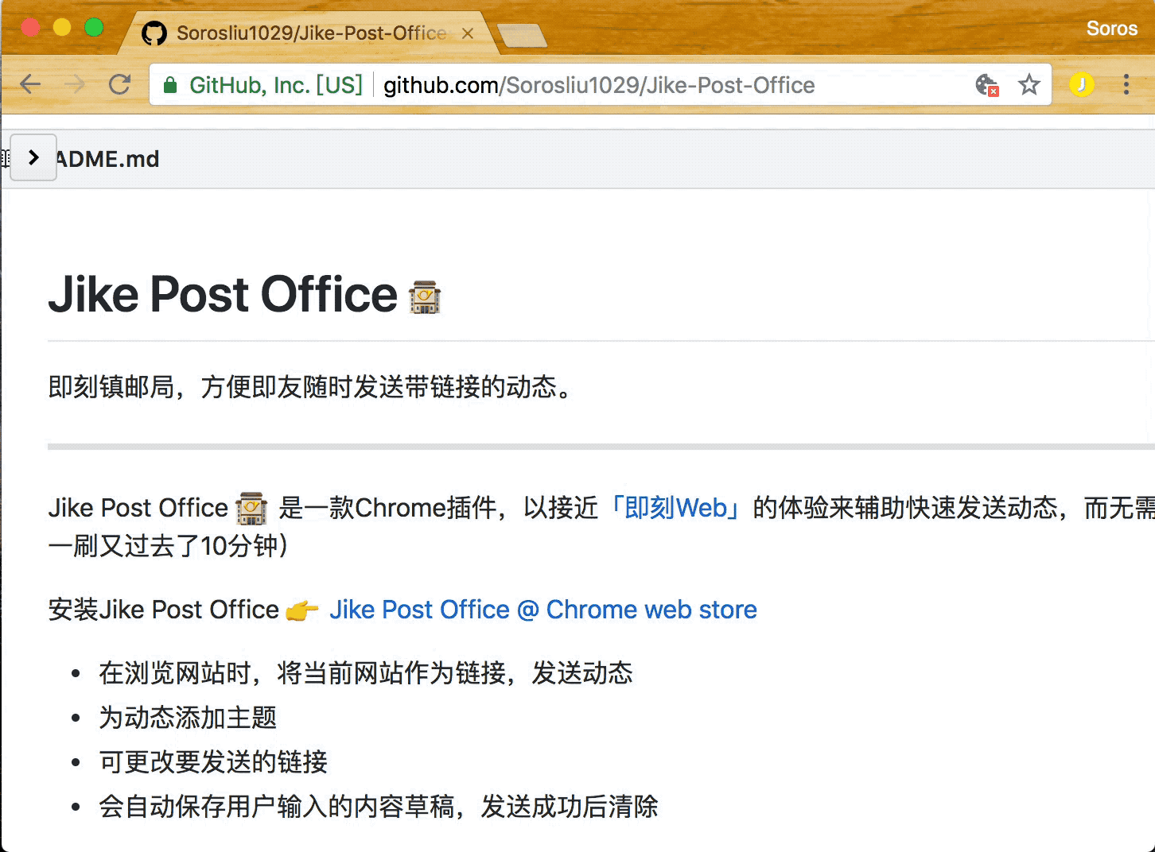Open the yellow J extension icon

pos(1081,84)
